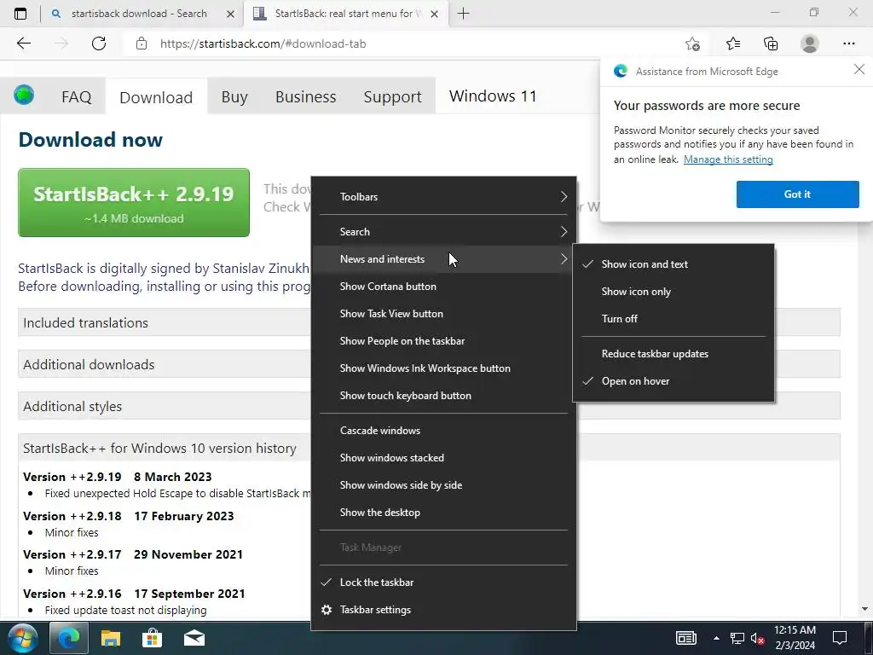
Task: Open Microsoft Edge from the taskbar
Action: pyautogui.click(x=69, y=638)
